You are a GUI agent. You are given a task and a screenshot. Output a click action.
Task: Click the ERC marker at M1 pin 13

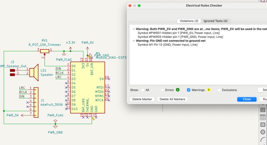93,119
